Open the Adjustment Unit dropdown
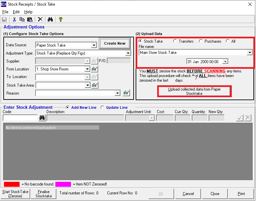The width and height of the screenshot is (256, 201). coord(152,118)
